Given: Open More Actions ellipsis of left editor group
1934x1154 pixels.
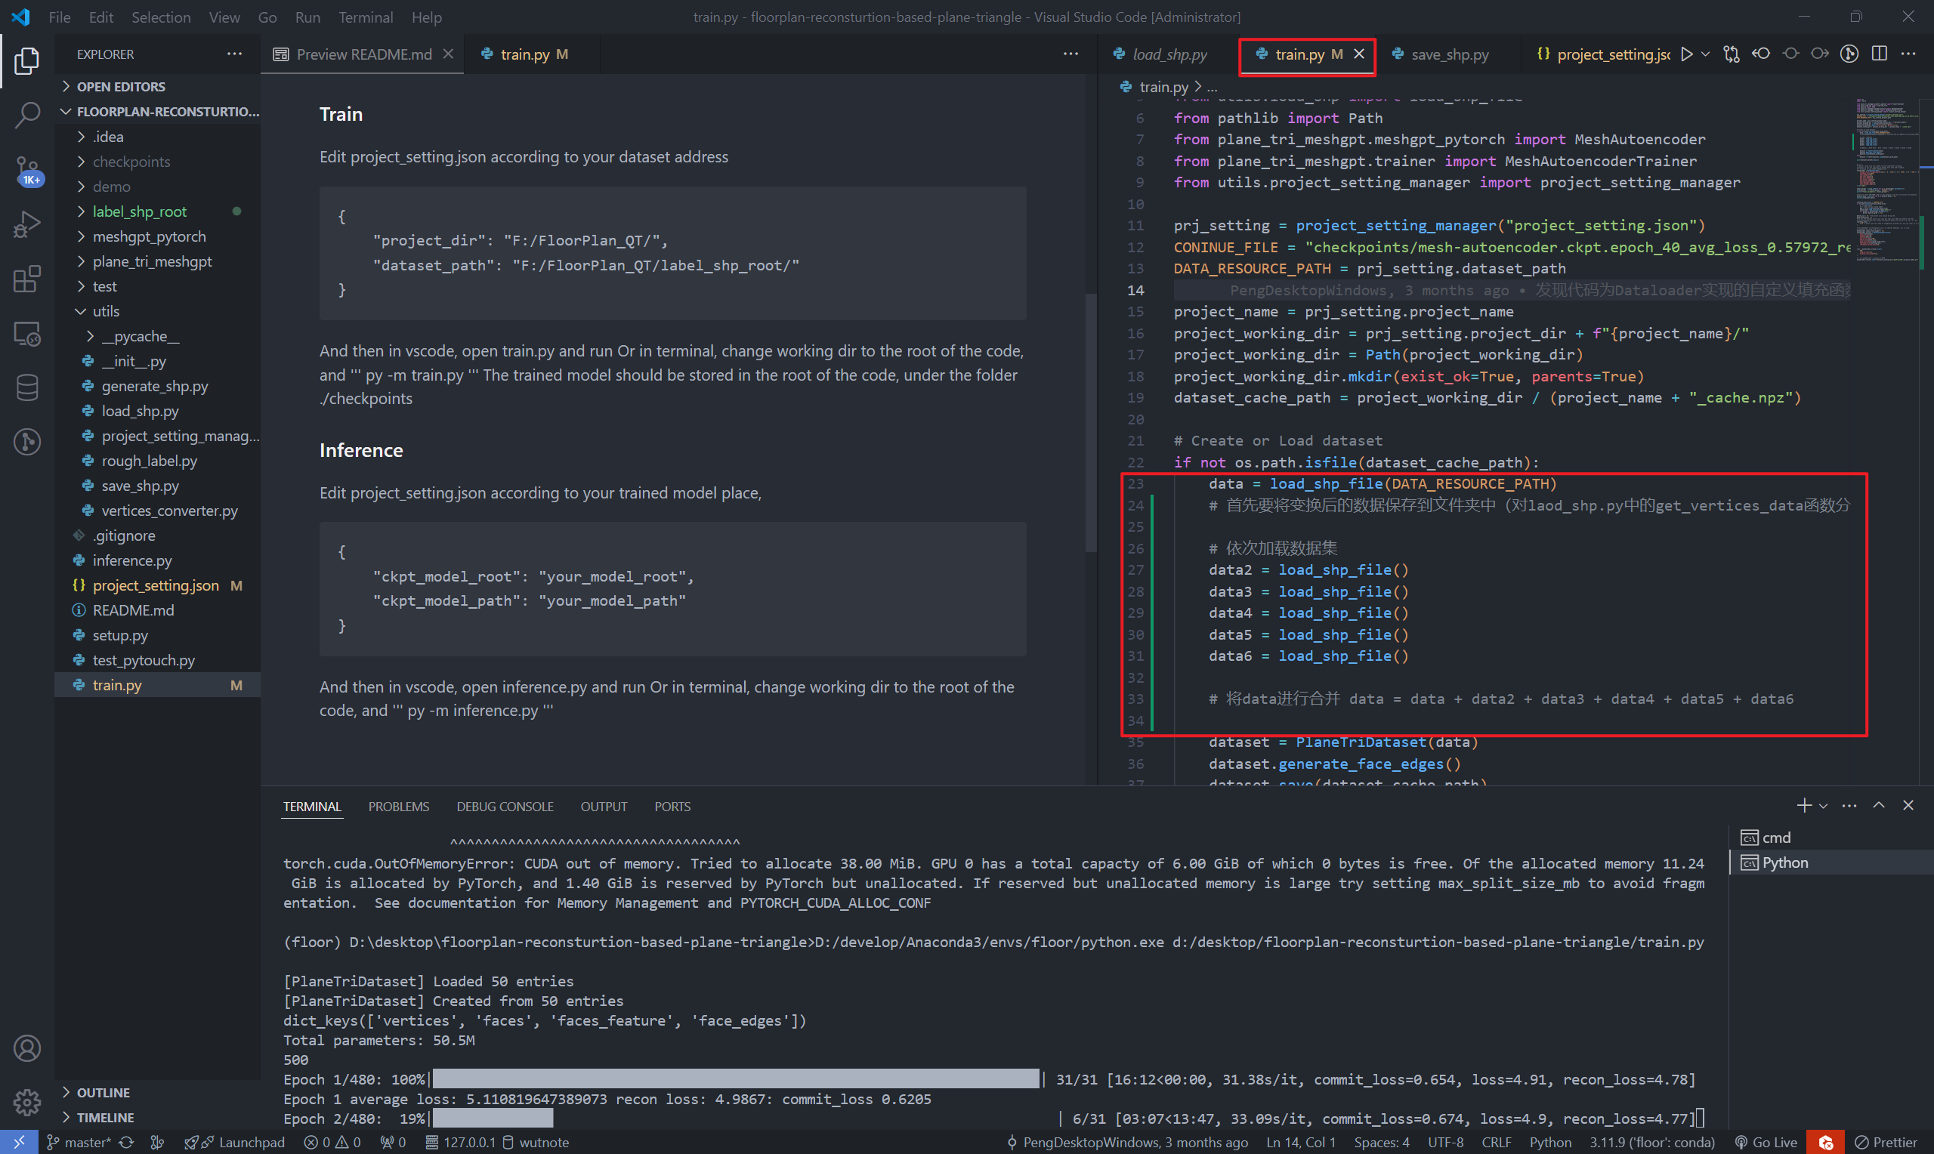Looking at the screenshot, I should [1070, 54].
